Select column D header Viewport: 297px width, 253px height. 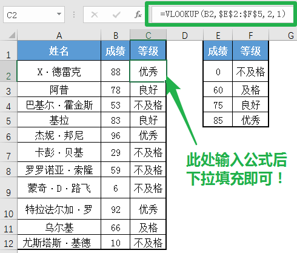point(185,35)
